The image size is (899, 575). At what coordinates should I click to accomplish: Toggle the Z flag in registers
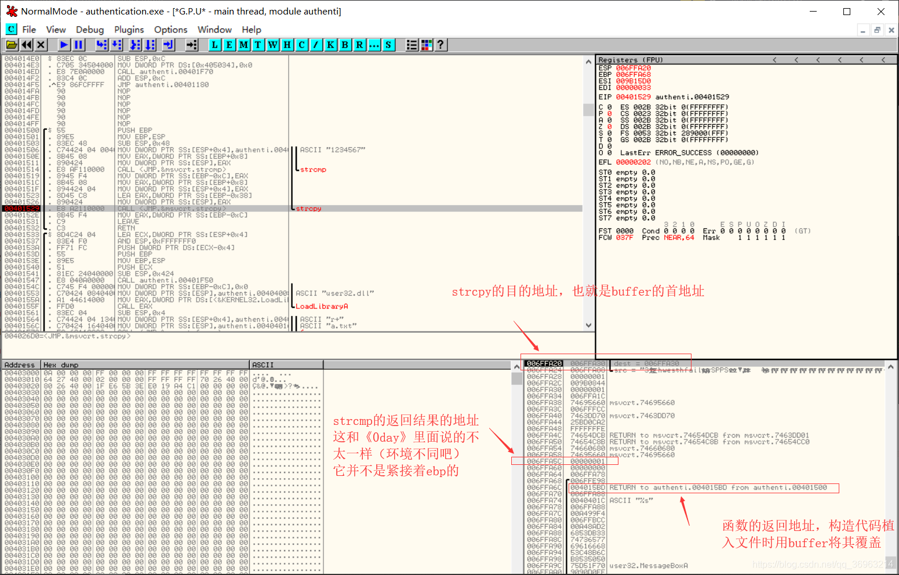tap(609, 126)
